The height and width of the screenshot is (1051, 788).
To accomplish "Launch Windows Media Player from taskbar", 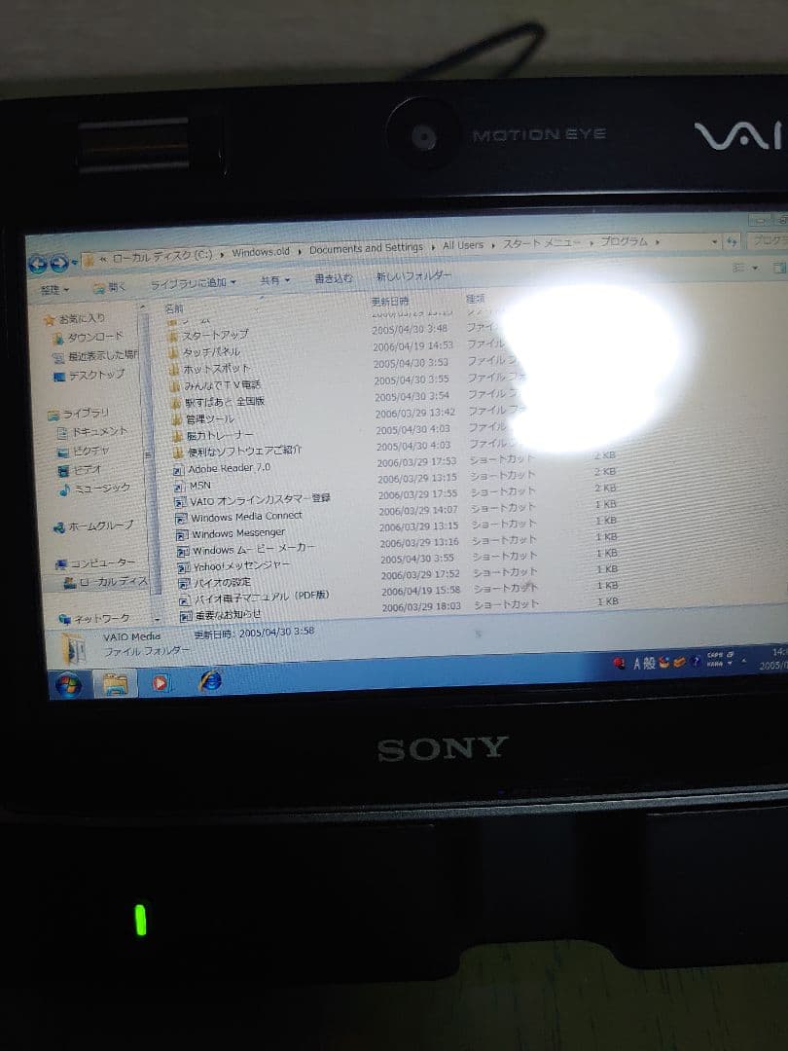I will click(161, 682).
